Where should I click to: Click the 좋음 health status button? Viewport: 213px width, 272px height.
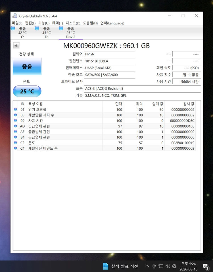click(x=27, y=66)
